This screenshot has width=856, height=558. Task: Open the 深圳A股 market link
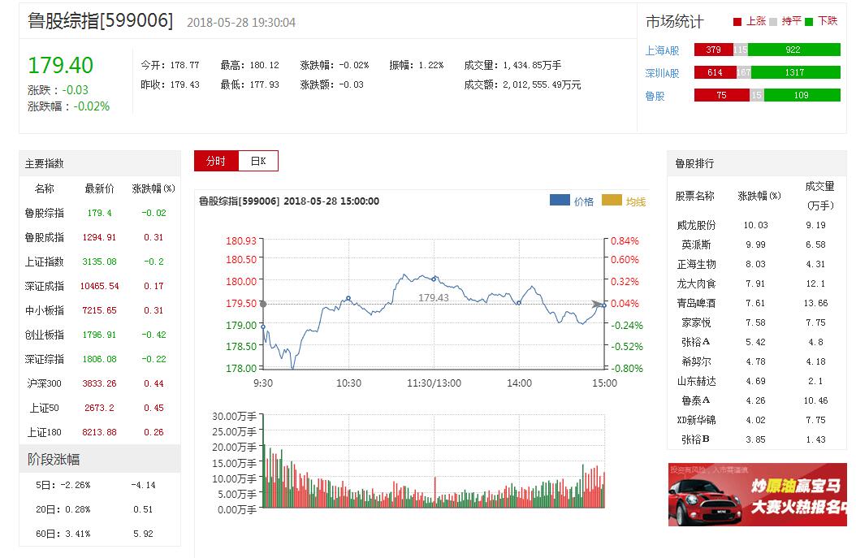pyautogui.click(x=662, y=72)
